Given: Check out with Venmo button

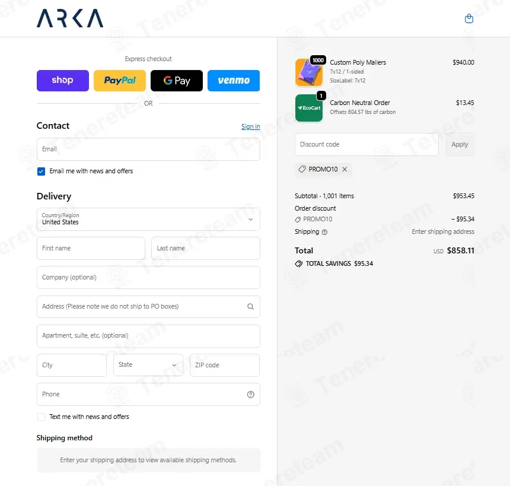Looking at the screenshot, I should coord(234,80).
